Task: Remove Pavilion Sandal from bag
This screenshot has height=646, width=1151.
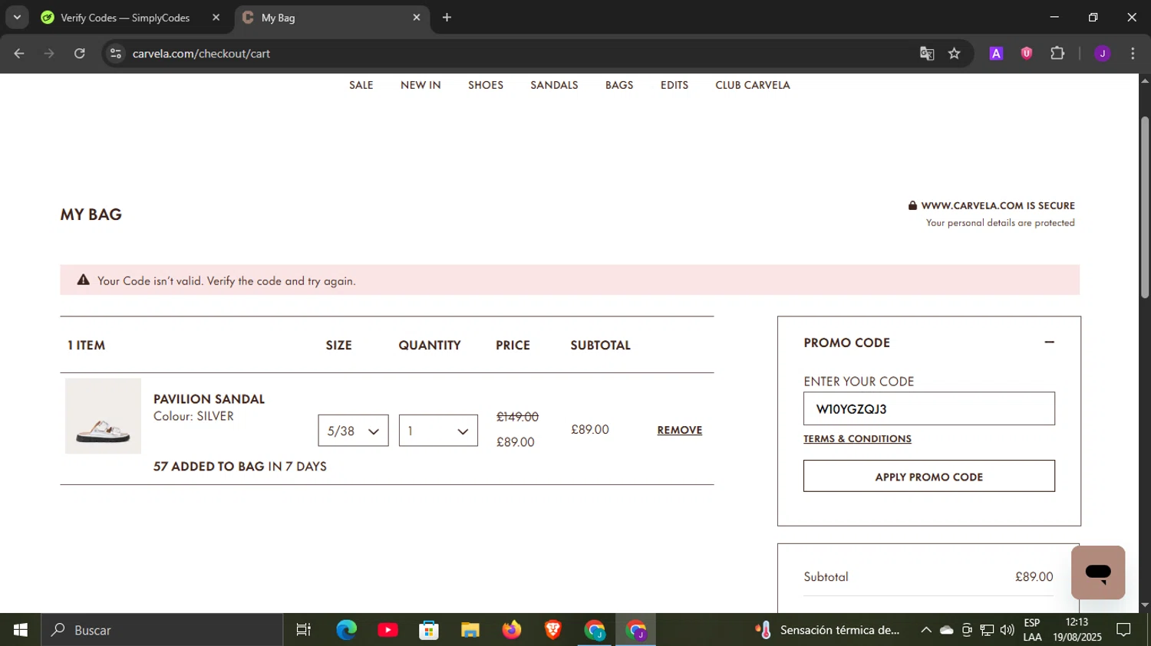Action: pos(679,430)
